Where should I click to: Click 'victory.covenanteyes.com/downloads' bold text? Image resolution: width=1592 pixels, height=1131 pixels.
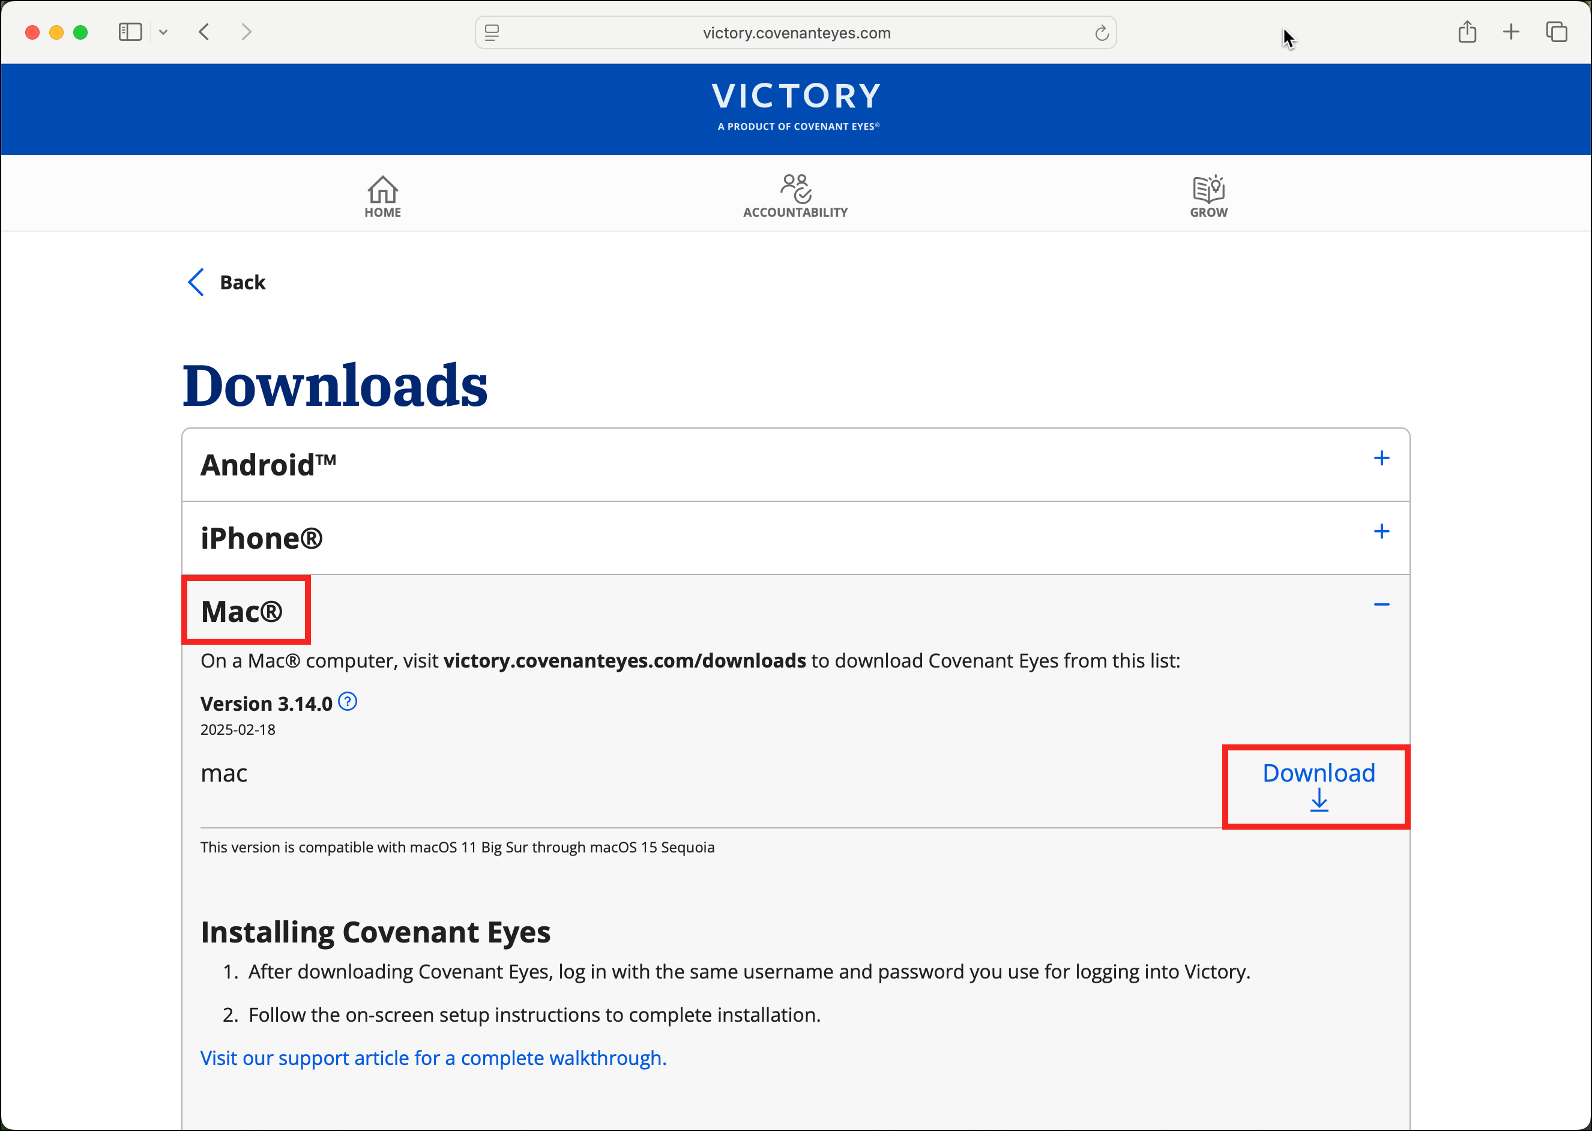click(x=625, y=660)
